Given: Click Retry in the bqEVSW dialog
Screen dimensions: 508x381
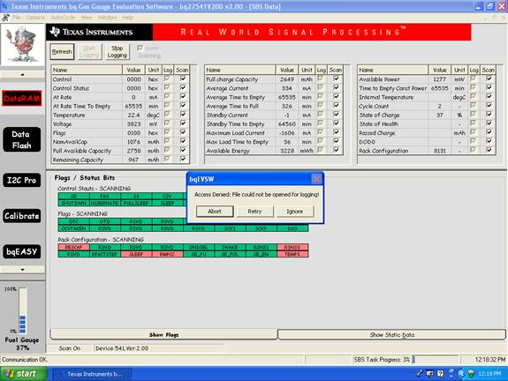Looking at the screenshot, I should pos(254,211).
